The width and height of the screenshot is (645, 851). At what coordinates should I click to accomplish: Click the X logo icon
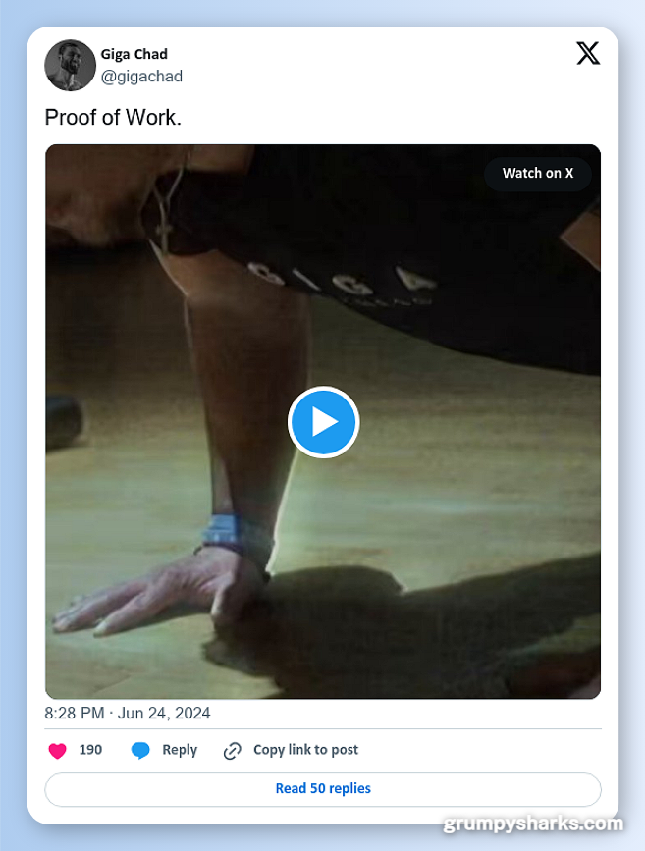tap(588, 53)
